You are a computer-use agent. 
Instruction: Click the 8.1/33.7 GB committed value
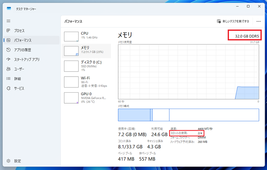click(130, 147)
